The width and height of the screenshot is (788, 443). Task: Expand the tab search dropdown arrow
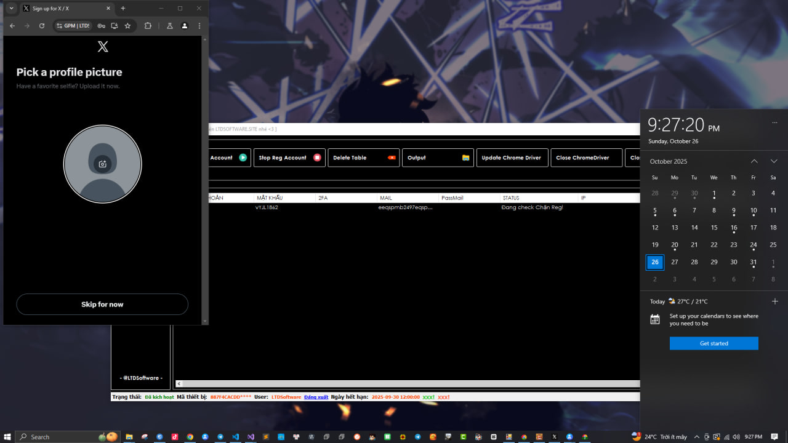point(11,9)
